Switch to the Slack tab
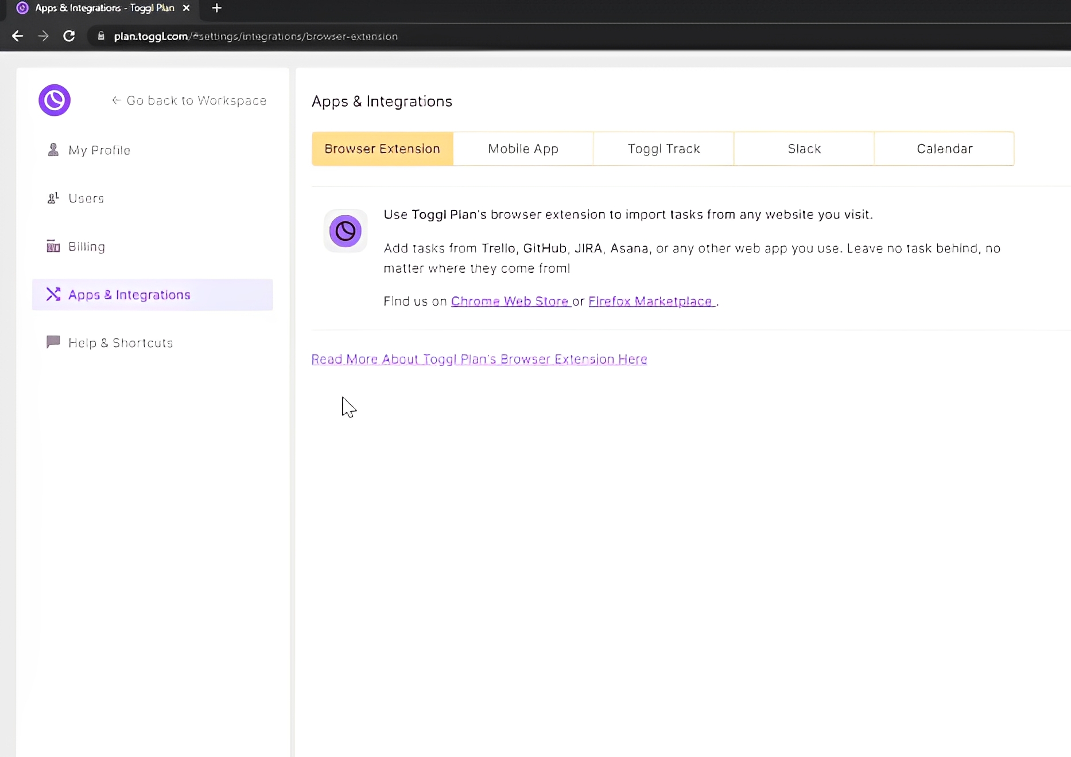 [x=804, y=149]
